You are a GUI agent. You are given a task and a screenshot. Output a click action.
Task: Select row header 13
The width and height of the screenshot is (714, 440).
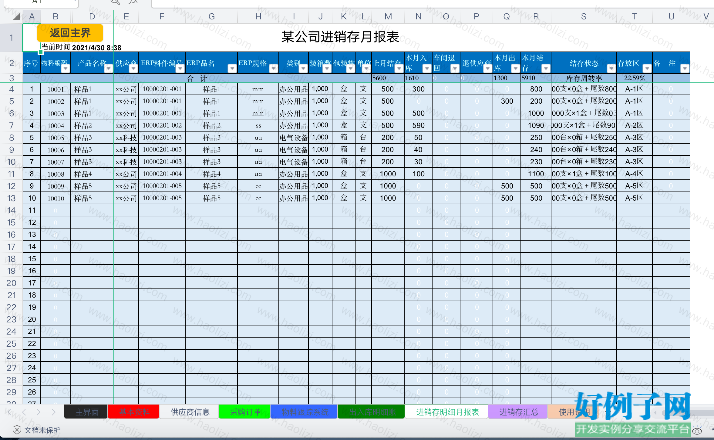point(11,198)
